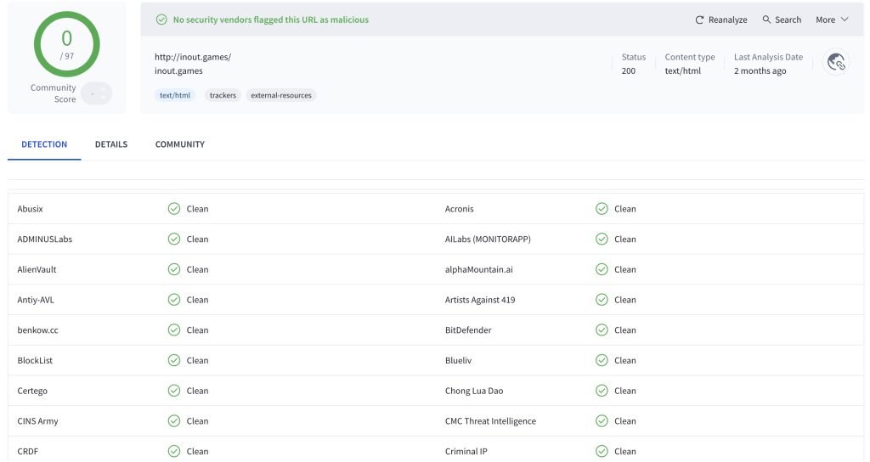The height and width of the screenshot is (462, 870).
Task: Select the Detection tab
Action: coord(44,144)
